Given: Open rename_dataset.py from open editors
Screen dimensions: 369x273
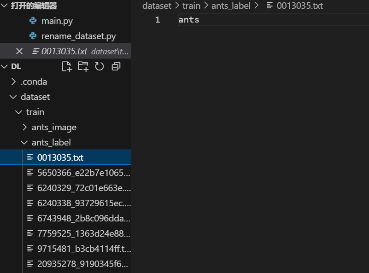Looking at the screenshot, I should pyautogui.click(x=79, y=36).
